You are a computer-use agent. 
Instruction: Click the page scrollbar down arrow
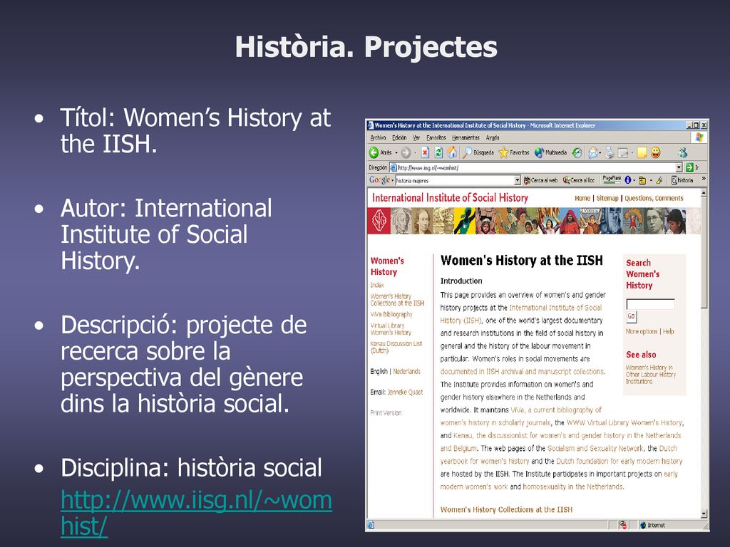(704, 514)
